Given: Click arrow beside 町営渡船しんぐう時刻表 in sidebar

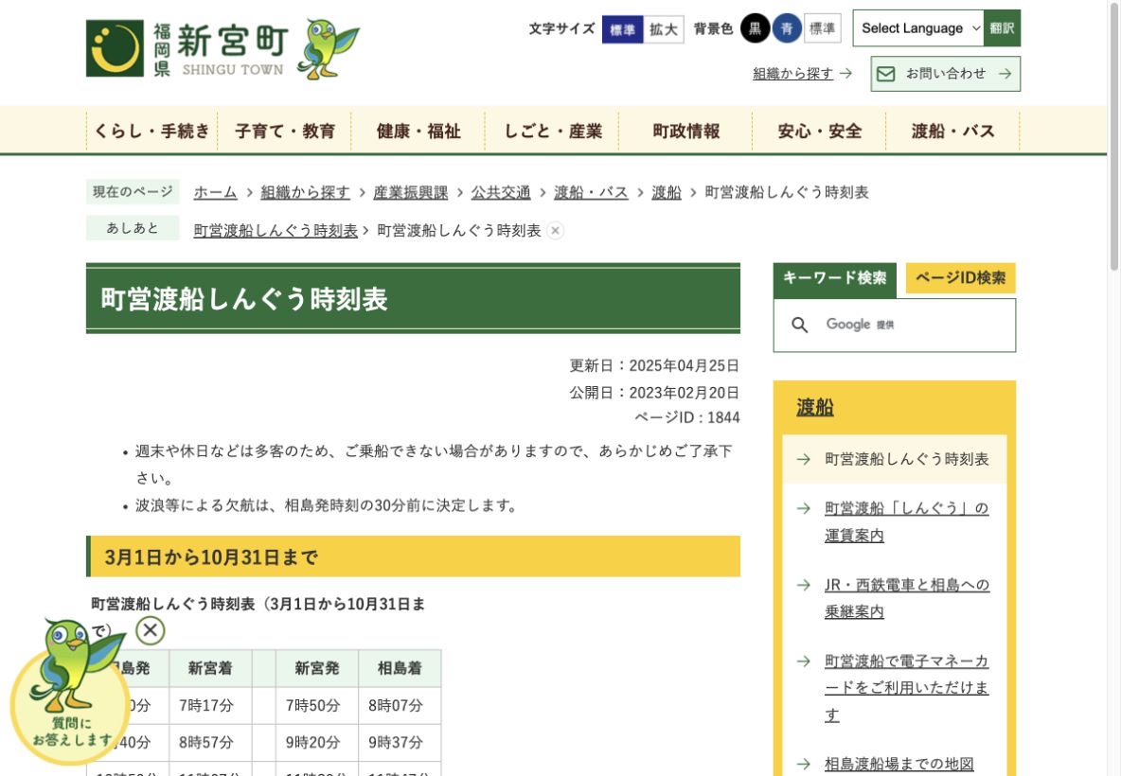Looking at the screenshot, I should point(804,459).
